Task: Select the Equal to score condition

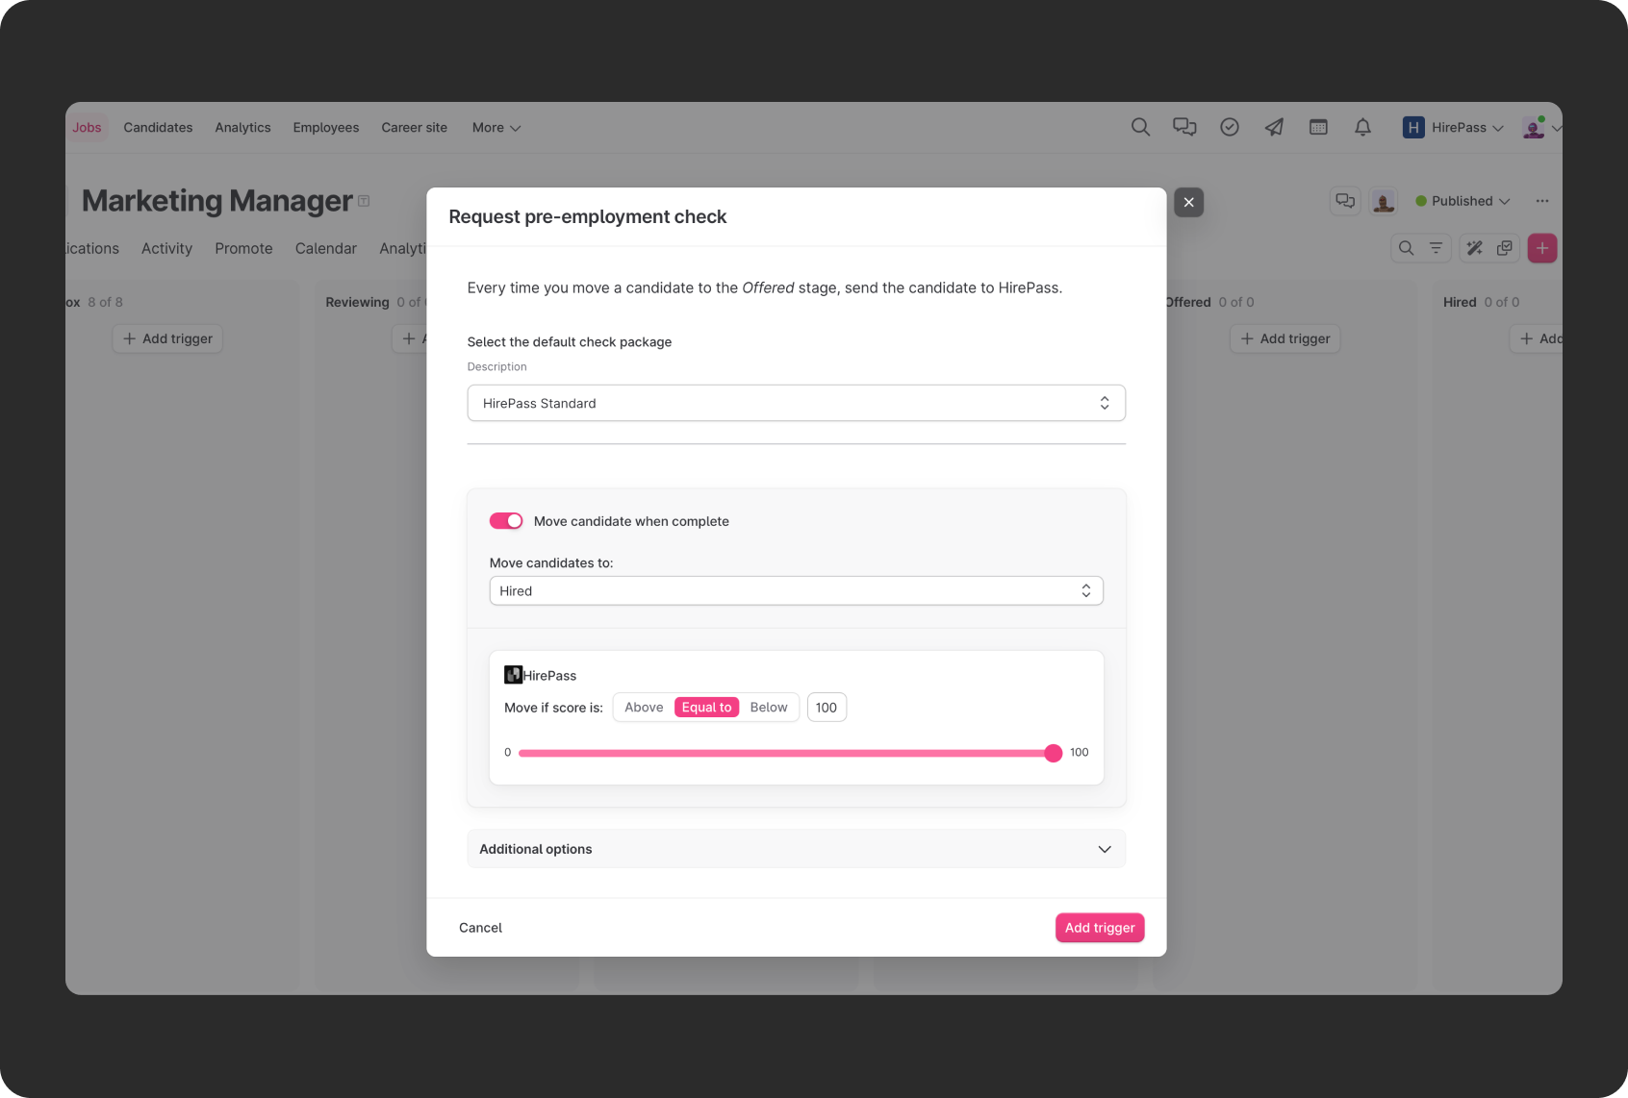Action: (706, 708)
